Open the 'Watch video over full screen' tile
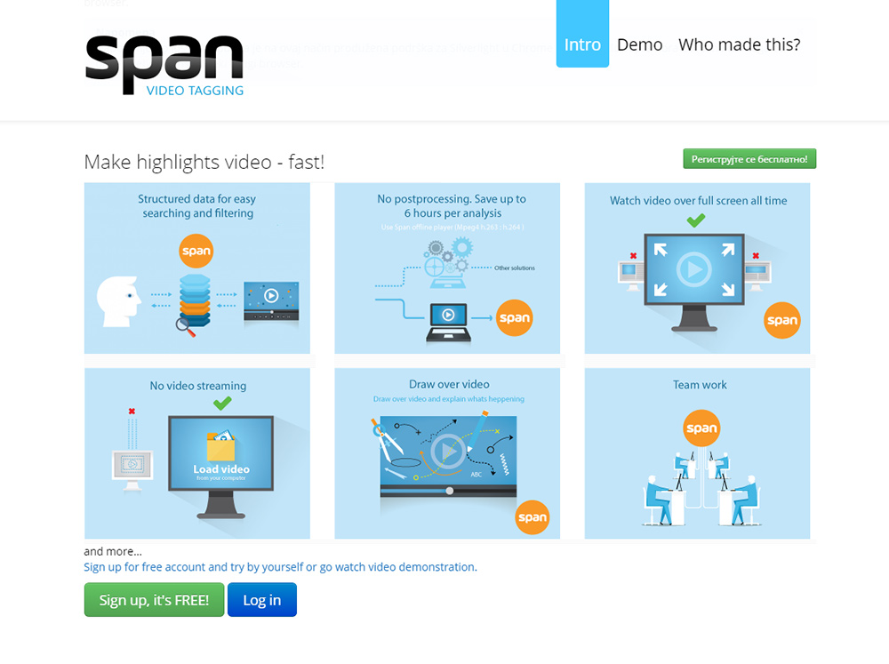Image resolution: width=889 pixels, height=664 pixels. [x=697, y=268]
